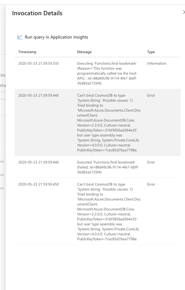Click the Error type of the final row
The image size is (185, 290).
pyautogui.click(x=151, y=184)
